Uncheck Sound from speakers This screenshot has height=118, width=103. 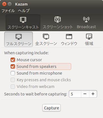(x=13, y=67)
